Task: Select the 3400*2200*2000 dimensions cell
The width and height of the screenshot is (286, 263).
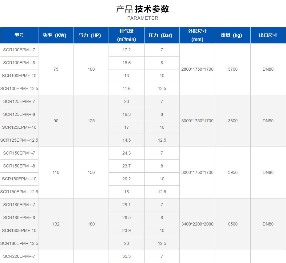Action: coord(197,224)
